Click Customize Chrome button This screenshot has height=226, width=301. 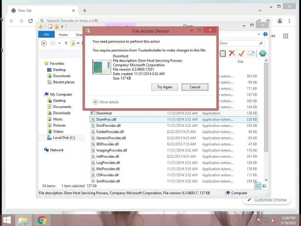click(267, 200)
